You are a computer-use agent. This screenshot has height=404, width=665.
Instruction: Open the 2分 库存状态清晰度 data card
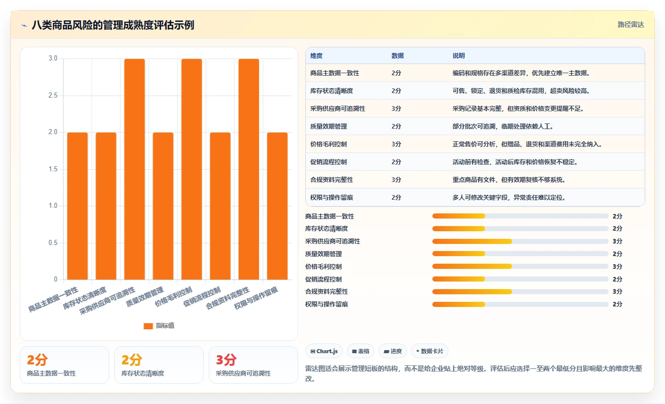click(159, 365)
